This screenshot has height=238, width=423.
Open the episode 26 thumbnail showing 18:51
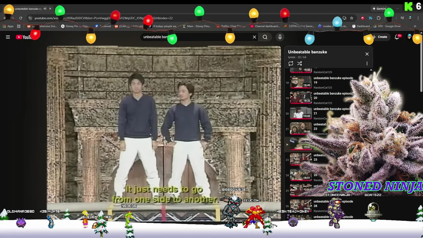(301, 175)
